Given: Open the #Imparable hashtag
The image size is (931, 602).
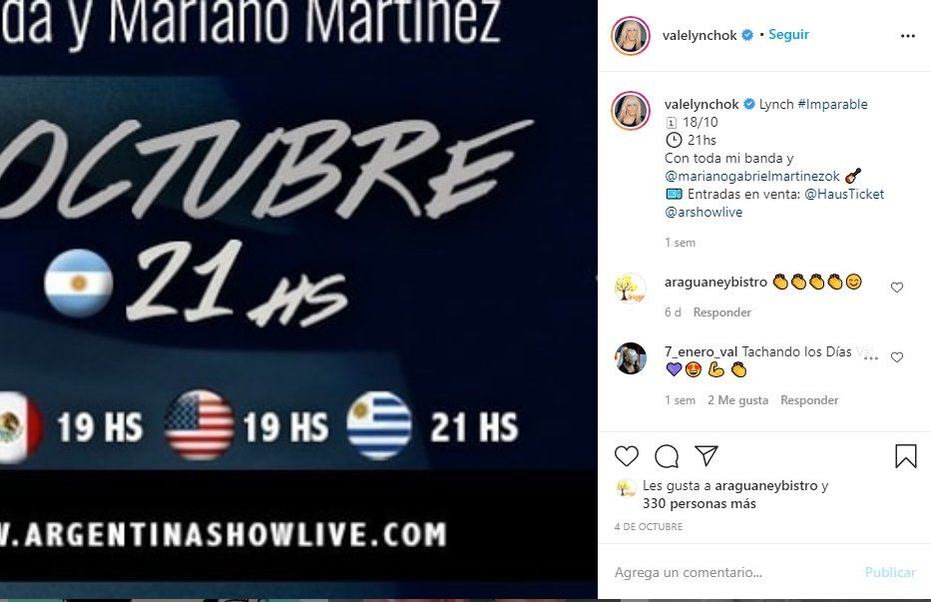Looking at the screenshot, I should pos(832,104).
